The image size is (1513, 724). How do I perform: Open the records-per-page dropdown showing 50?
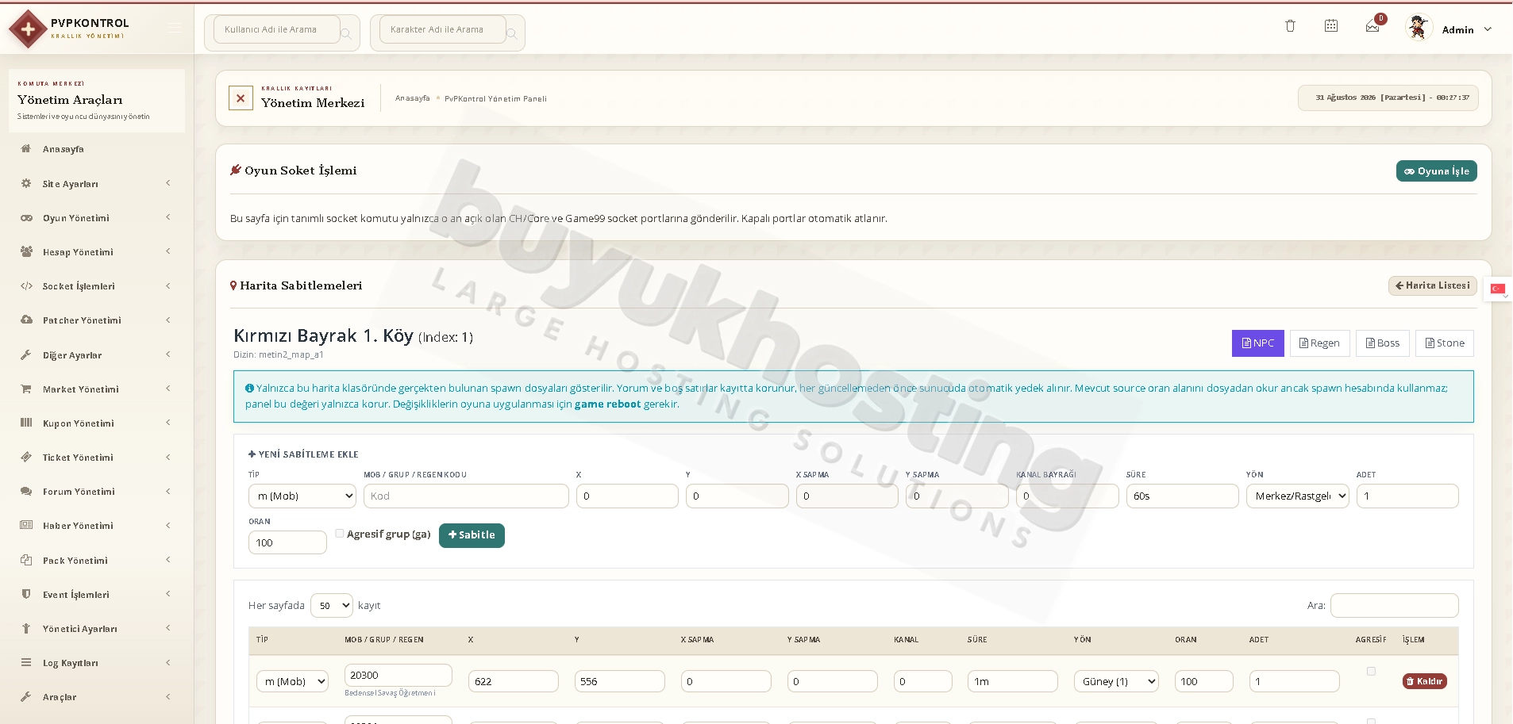point(332,605)
